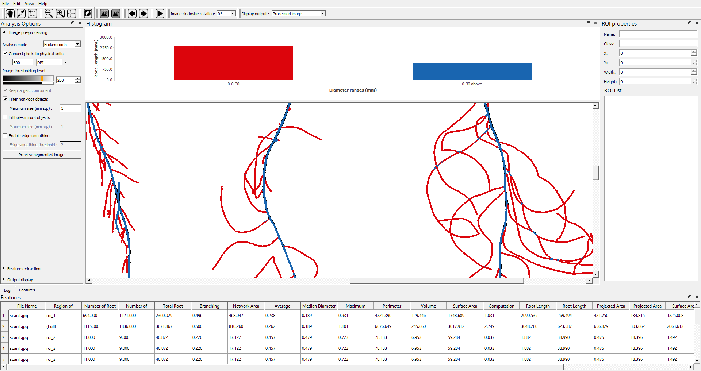Select the hand pan tool
The width and height of the screenshot is (701, 371).
(10, 13)
